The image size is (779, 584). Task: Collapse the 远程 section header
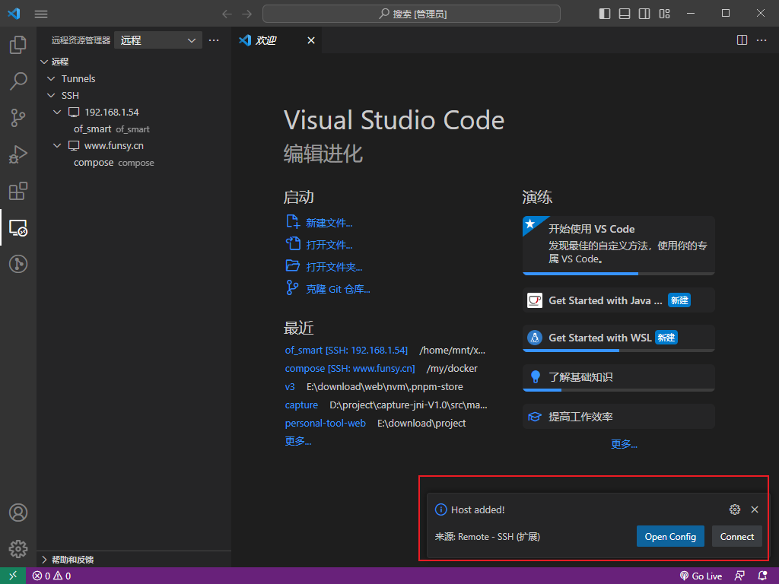click(x=134, y=62)
